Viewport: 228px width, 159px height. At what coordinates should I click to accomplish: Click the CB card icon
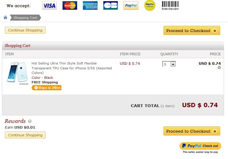110,5
